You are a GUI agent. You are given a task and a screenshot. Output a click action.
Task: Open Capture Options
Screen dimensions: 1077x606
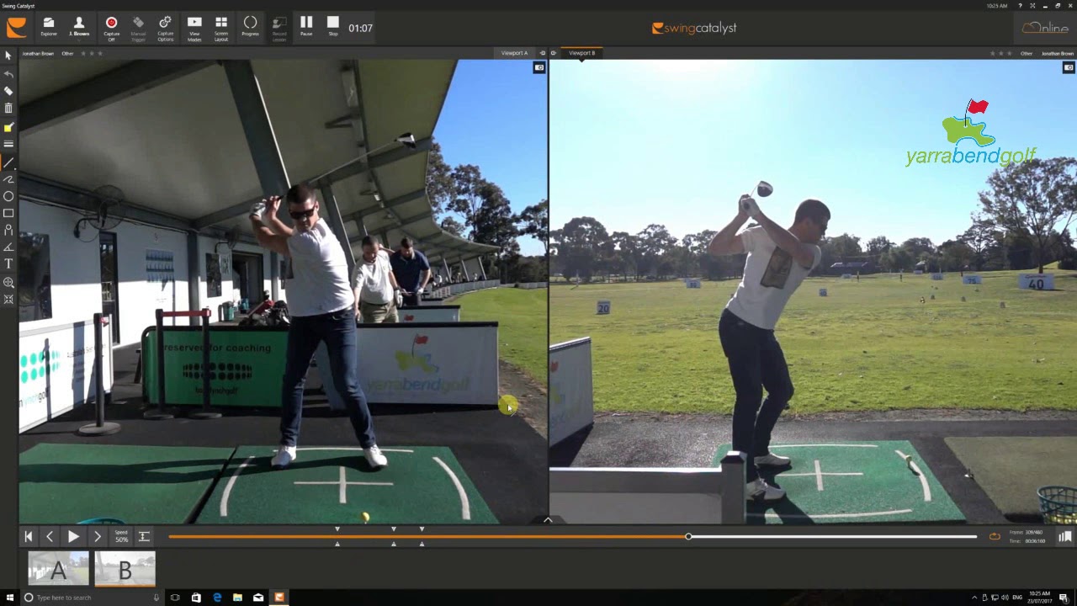[x=166, y=27]
